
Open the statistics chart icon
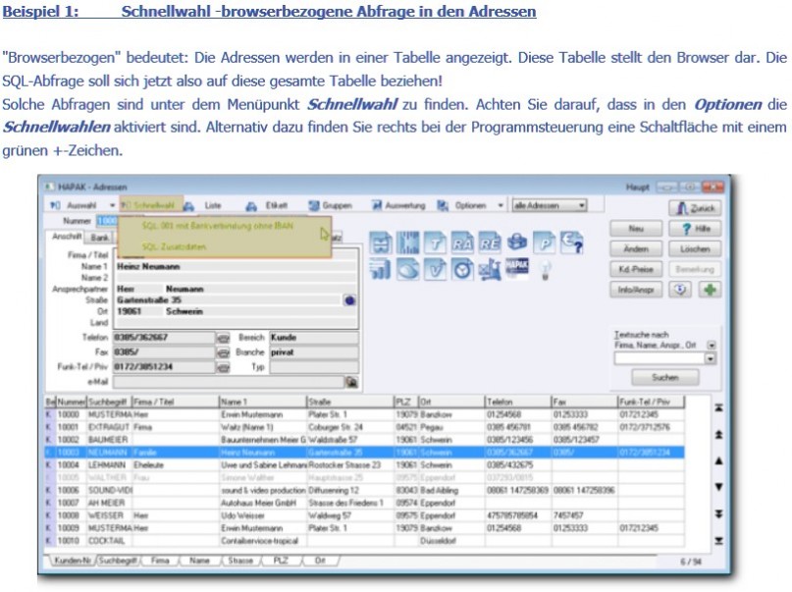(380, 270)
